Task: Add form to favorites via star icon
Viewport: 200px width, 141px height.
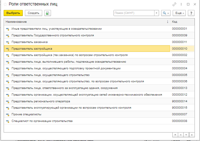Action: 5,4
